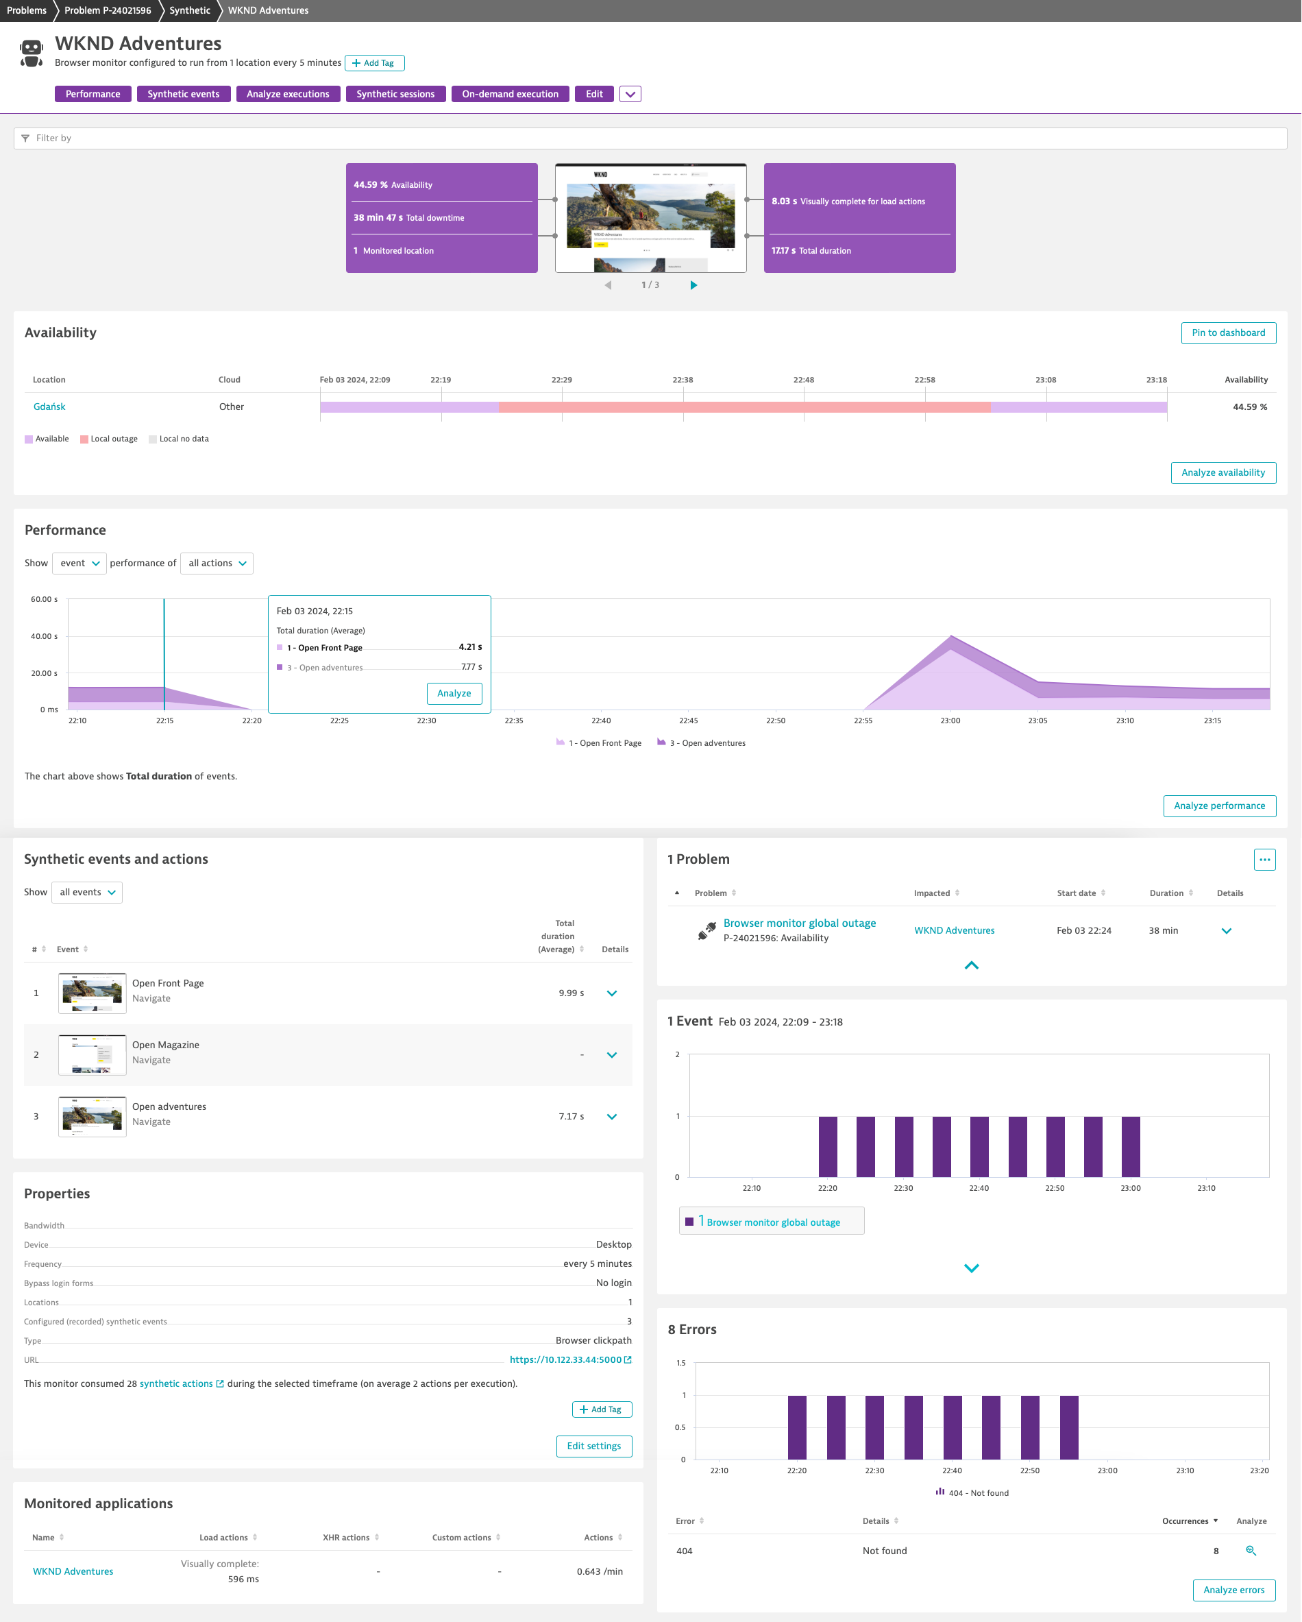This screenshot has height=1622, width=1302.
Task: Click external link icon beside monitor URL
Action: pyautogui.click(x=628, y=1359)
